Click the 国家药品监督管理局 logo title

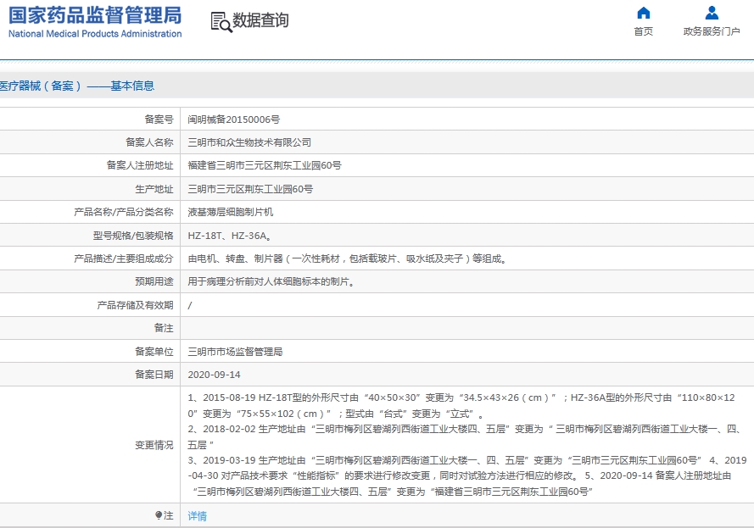coord(95,15)
